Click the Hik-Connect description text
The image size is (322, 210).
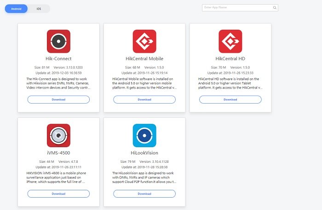[58, 83]
